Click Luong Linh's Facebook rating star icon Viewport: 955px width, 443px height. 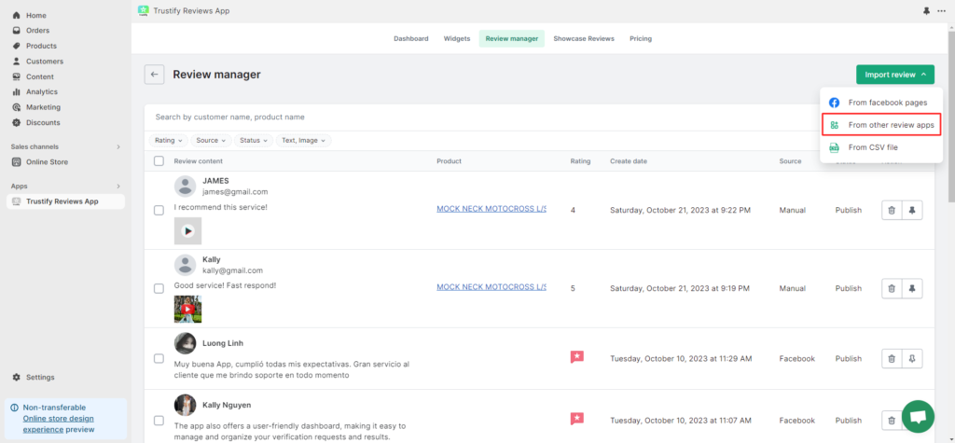click(576, 357)
